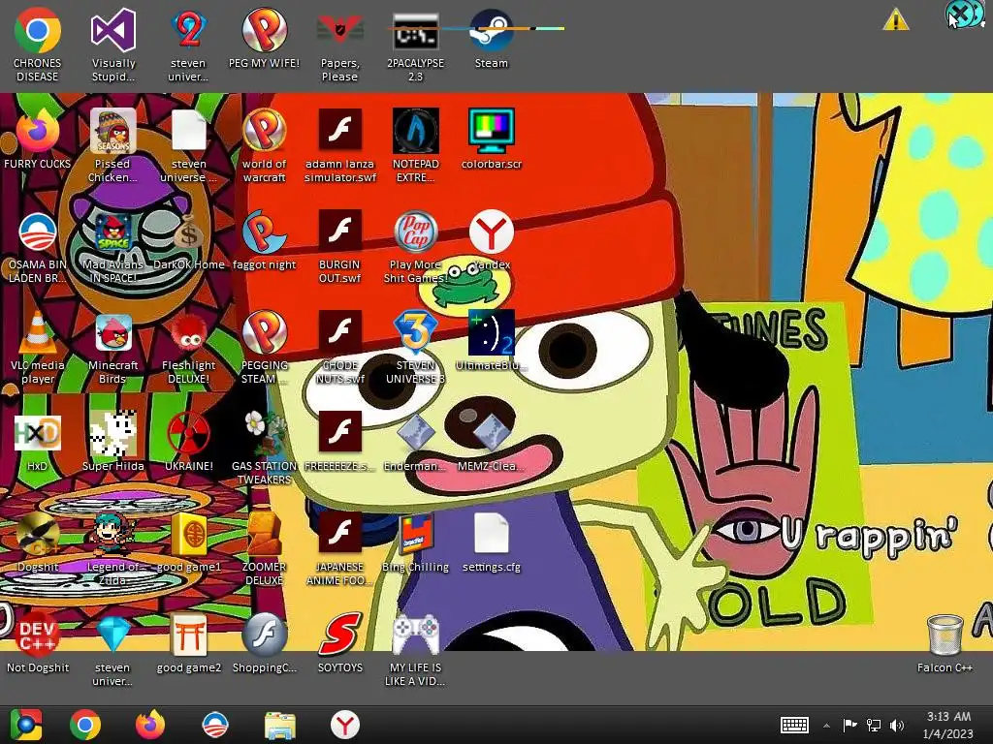
Task: Open the DarkOK Home money bag icon
Action: [189, 232]
